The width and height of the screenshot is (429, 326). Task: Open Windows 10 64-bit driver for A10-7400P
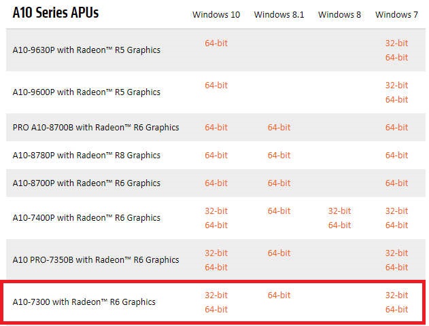point(216,225)
